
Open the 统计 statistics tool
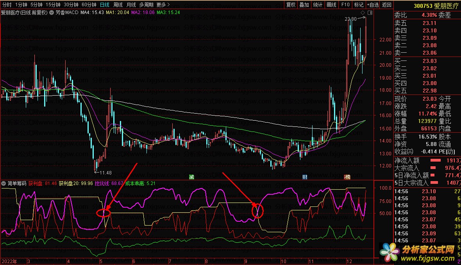(318, 5)
